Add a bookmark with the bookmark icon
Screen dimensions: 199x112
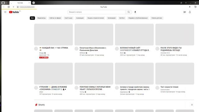coord(190,7)
